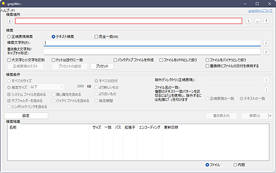Click the "/" button beside search string field
The height and width of the screenshot is (173, 276).
tap(266, 43)
